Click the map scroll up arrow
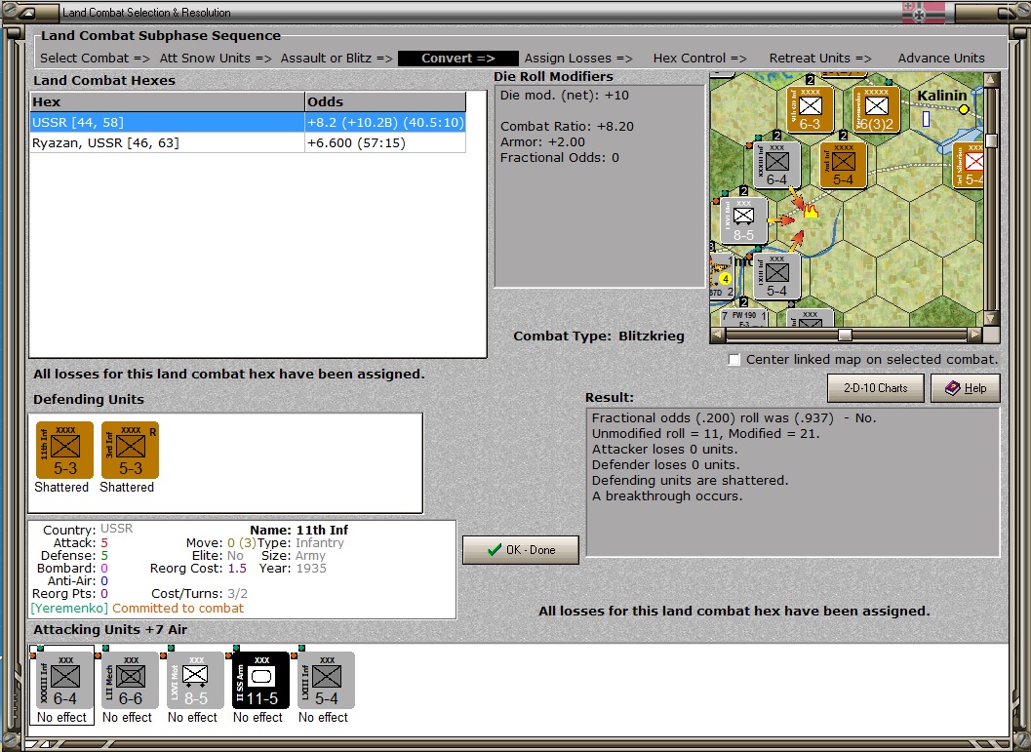Screen dimensions: 1031x752 [992, 80]
